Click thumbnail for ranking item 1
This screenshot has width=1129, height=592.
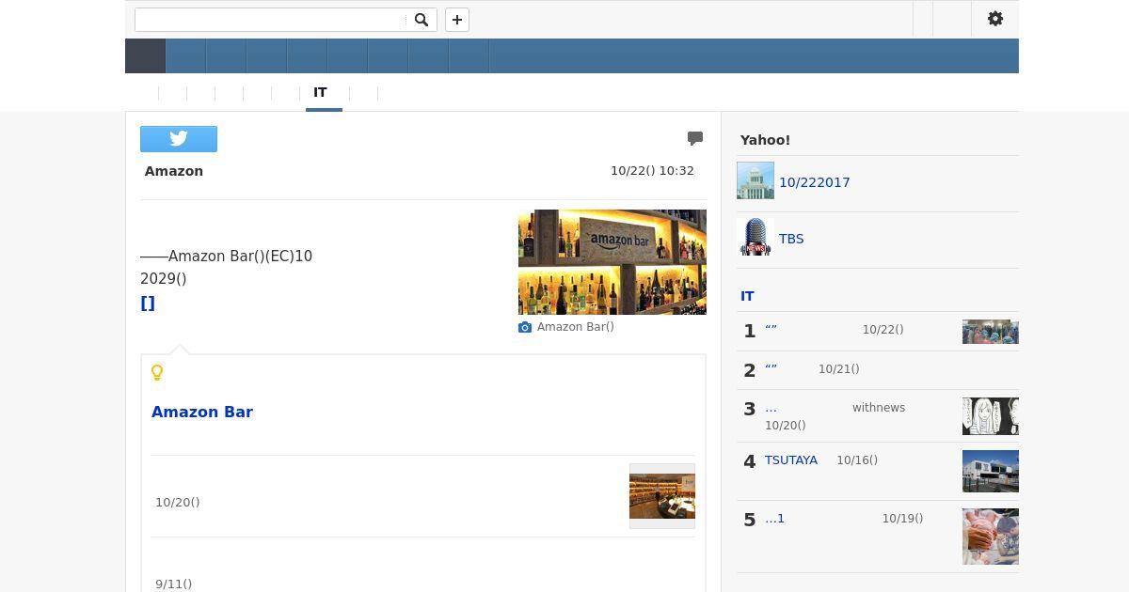click(991, 332)
